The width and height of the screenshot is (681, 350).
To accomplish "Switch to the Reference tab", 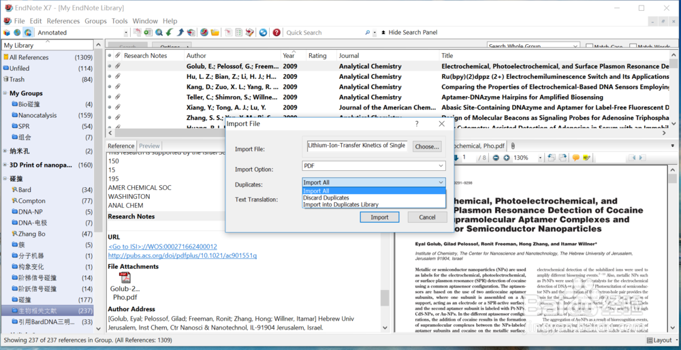I will (x=121, y=146).
